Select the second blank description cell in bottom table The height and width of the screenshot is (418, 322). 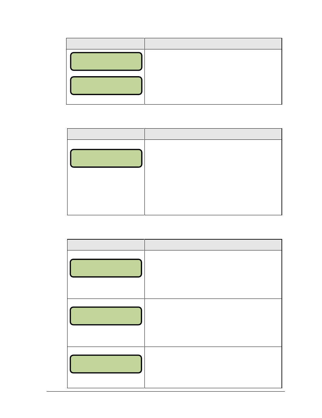tap(213, 323)
